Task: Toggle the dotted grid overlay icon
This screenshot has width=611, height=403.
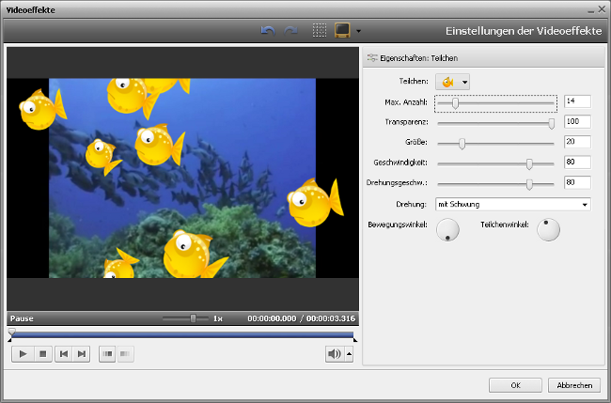Action: click(320, 30)
